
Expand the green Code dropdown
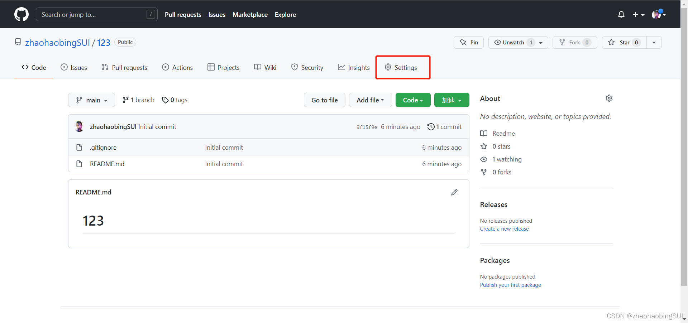[x=413, y=100]
